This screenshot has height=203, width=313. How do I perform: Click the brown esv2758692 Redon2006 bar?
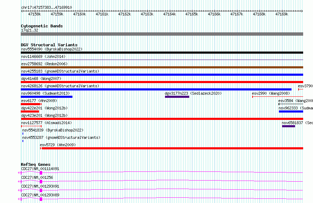162,67
